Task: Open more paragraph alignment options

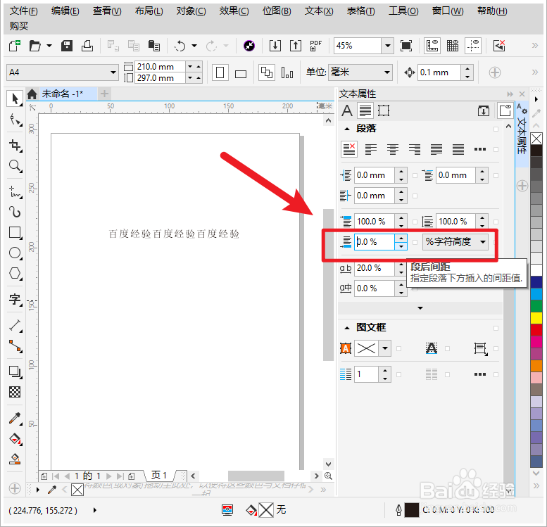Action: click(x=480, y=149)
